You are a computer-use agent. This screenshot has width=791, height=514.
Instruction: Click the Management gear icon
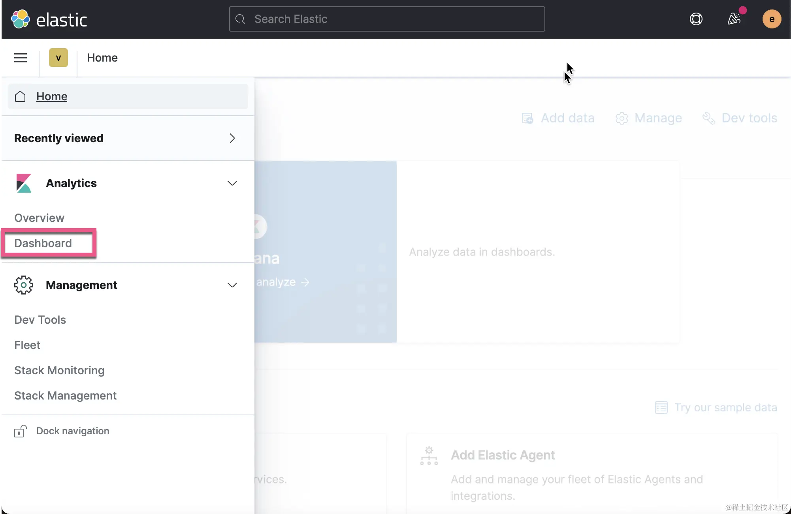(24, 285)
